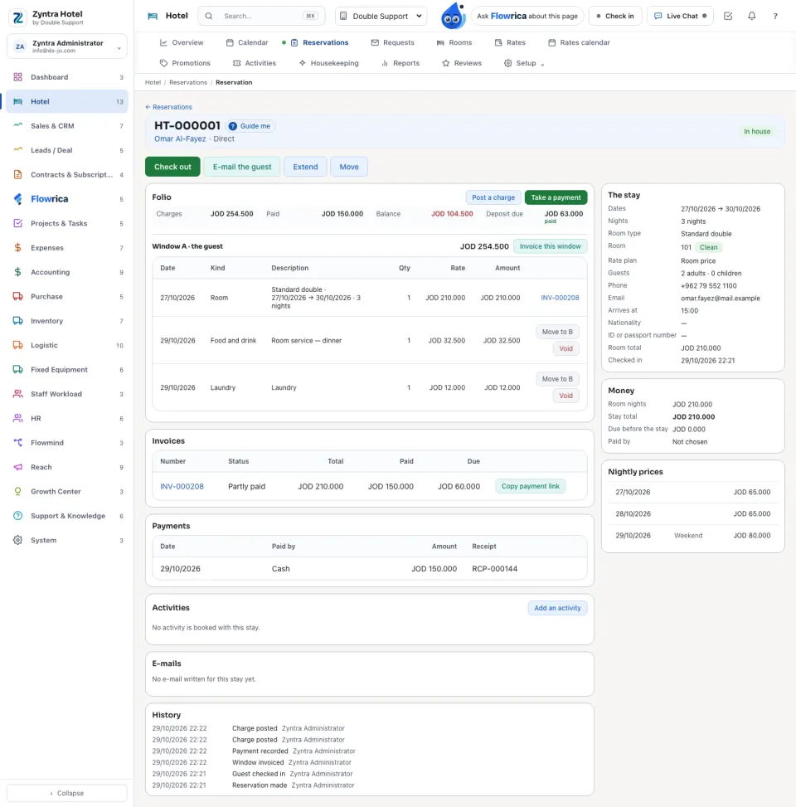Open Support & Knowledge help icon

click(x=18, y=516)
